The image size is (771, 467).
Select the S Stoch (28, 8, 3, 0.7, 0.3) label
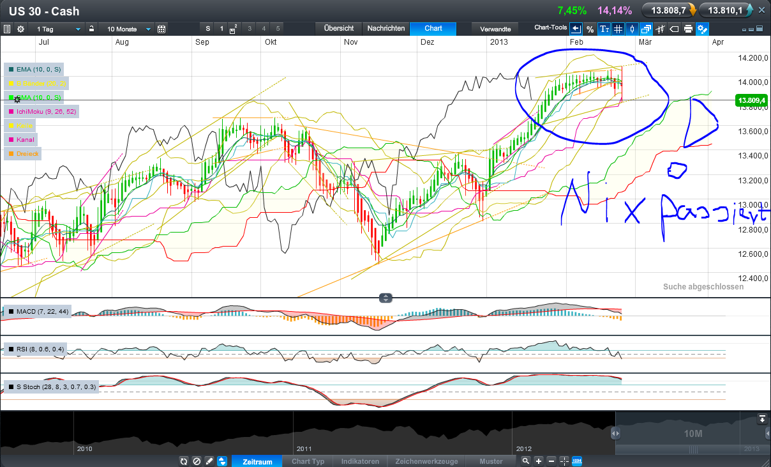51,387
